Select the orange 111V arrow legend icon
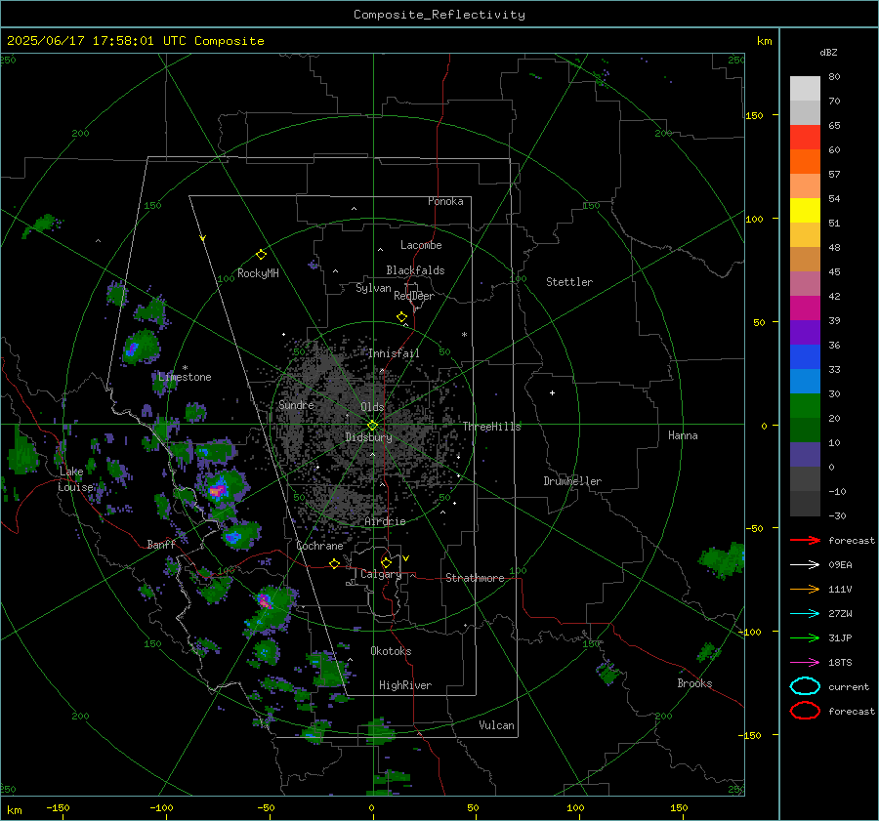 coord(805,589)
